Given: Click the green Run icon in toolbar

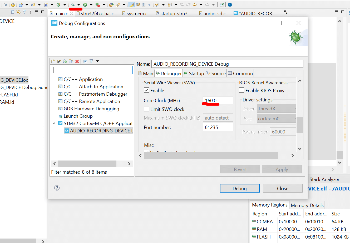Looking at the screenshot, I should tap(85, 4).
